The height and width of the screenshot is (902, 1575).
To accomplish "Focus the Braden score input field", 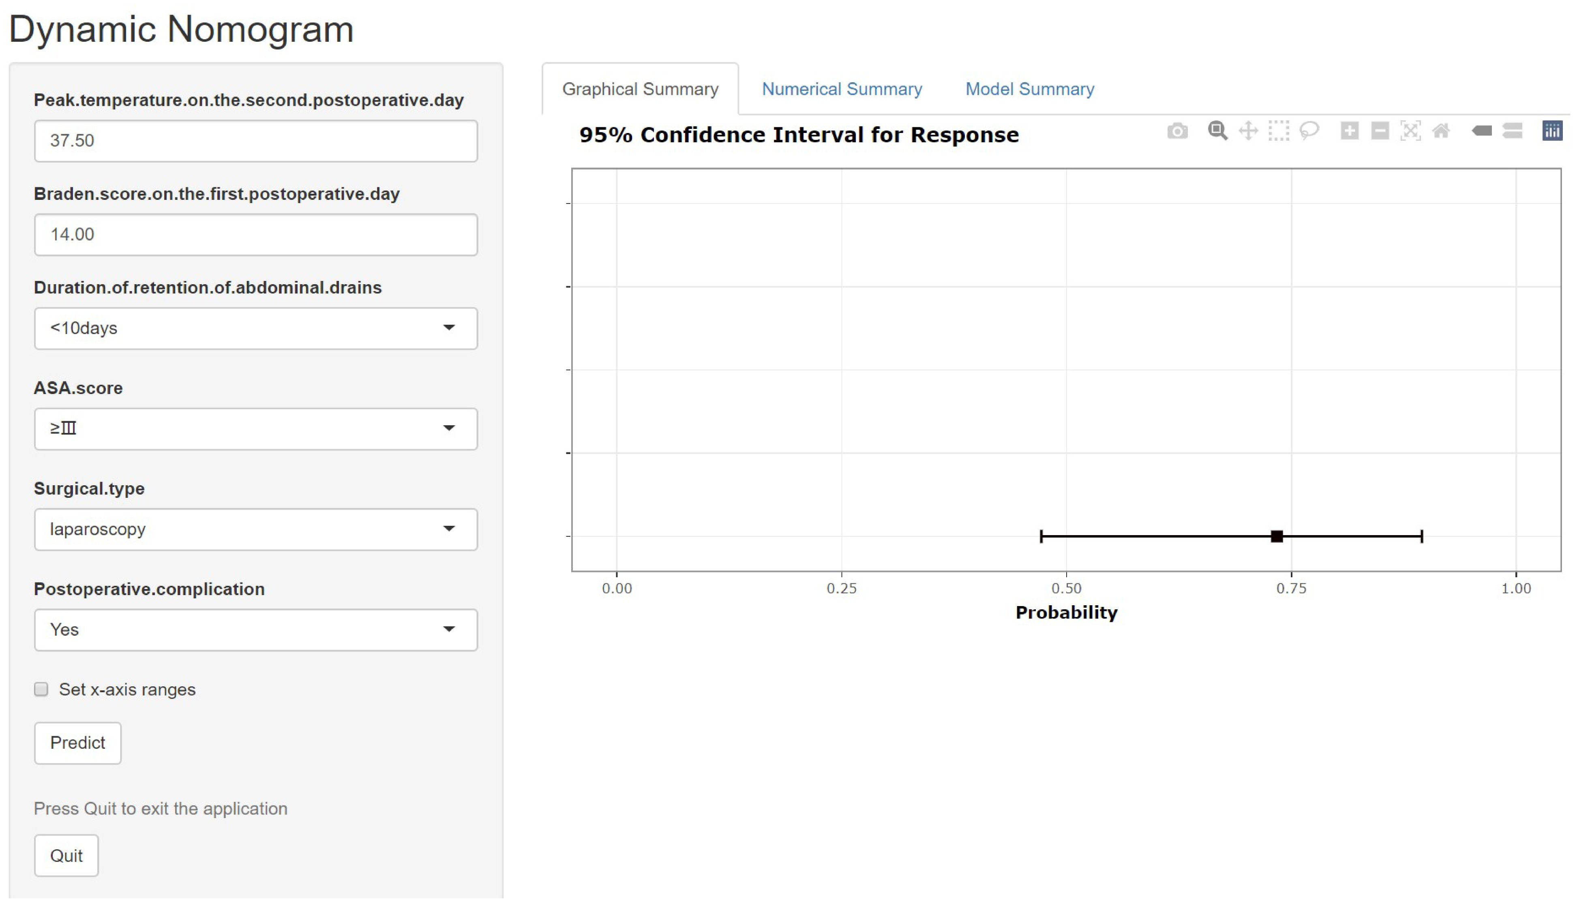I will (256, 236).
